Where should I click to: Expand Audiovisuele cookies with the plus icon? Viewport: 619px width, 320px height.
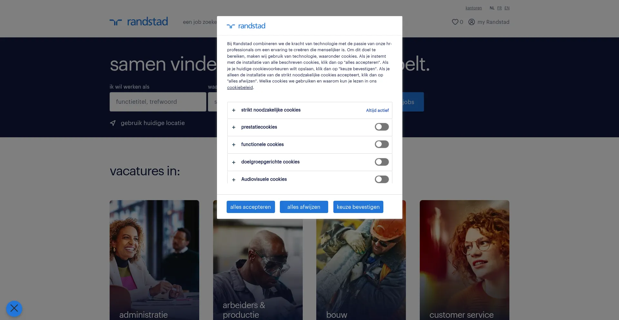tap(234, 179)
